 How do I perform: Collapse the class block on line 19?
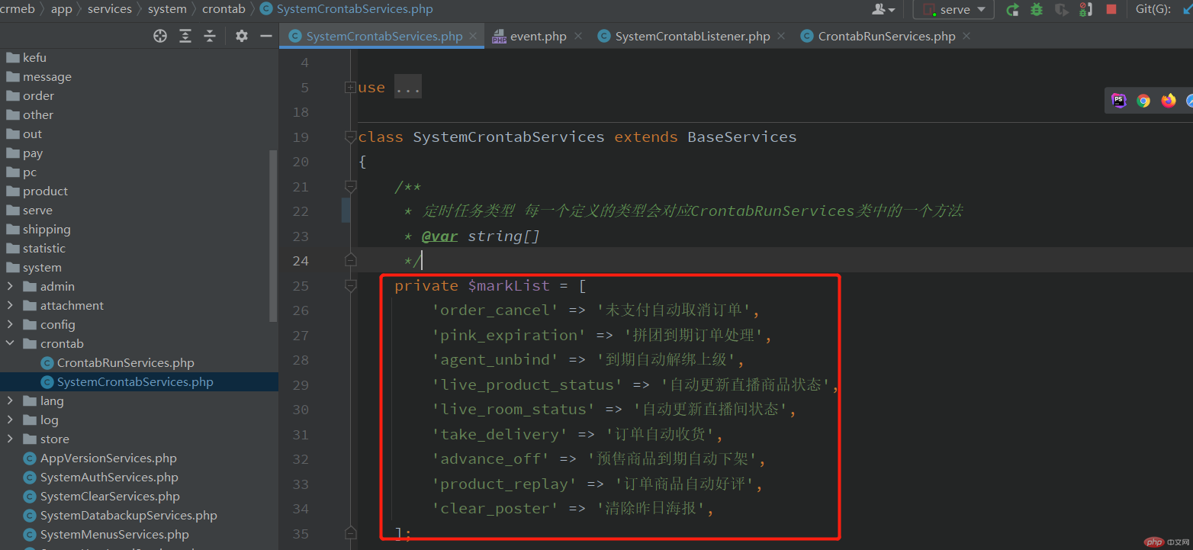[350, 137]
